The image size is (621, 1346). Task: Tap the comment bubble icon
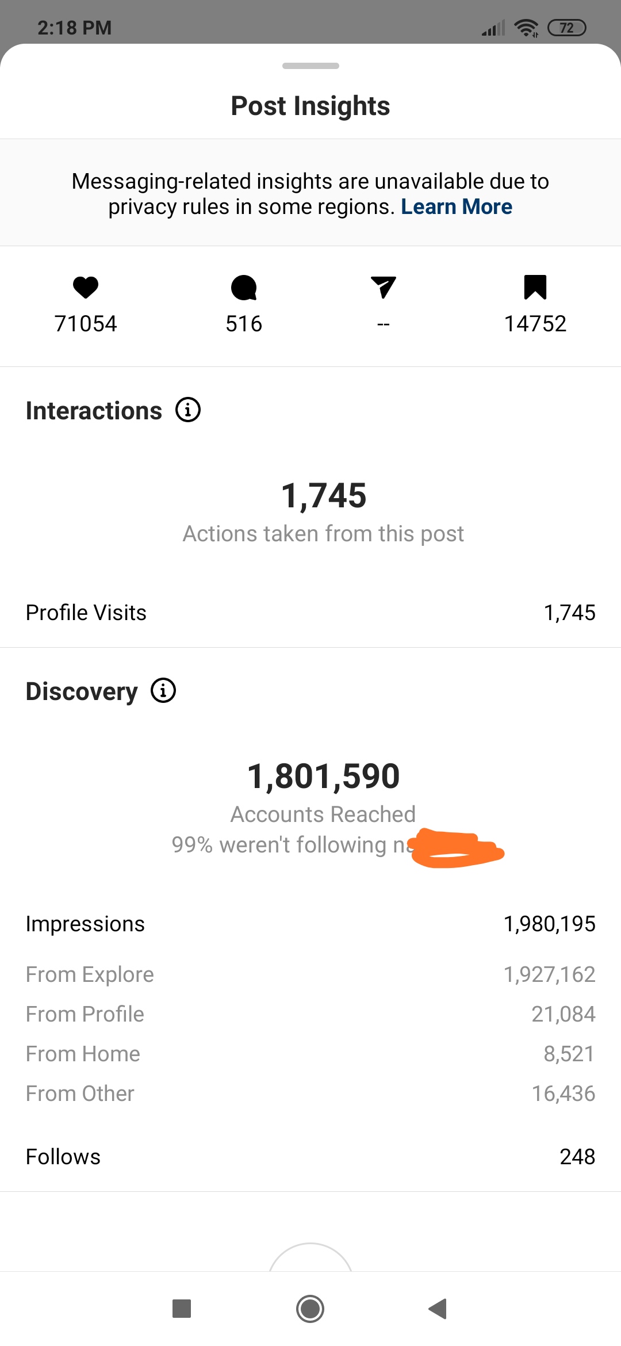pos(244,288)
